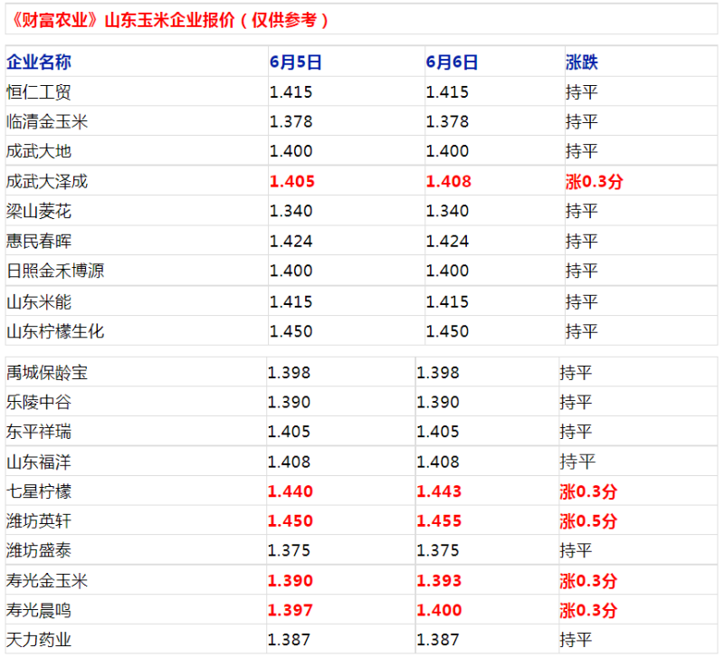Click the 持平 cell for 天力药业
The height and width of the screenshot is (658, 724).
[x=576, y=640]
